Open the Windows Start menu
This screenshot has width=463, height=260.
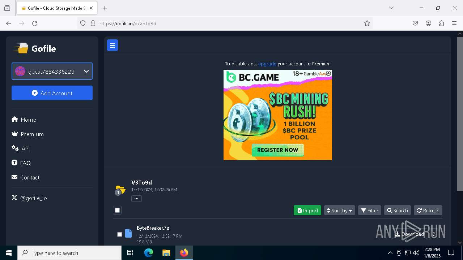[x=9, y=253]
